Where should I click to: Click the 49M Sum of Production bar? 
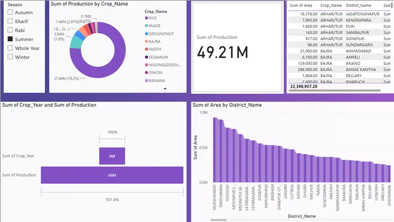point(112,175)
